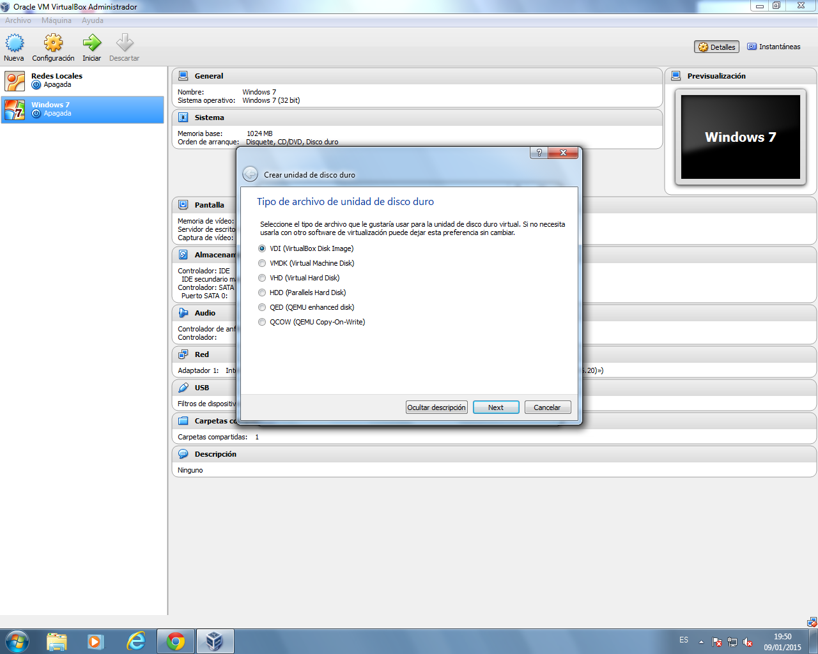
Task: Click the Almacenamiento section icon
Action: (x=183, y=255)
